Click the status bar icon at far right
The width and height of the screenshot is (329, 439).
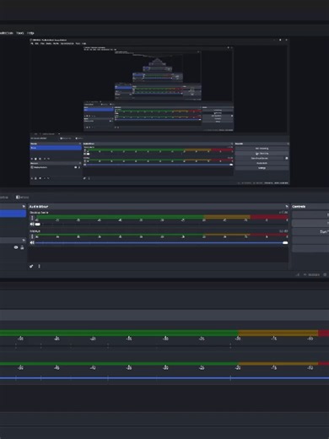pos(325,274)
